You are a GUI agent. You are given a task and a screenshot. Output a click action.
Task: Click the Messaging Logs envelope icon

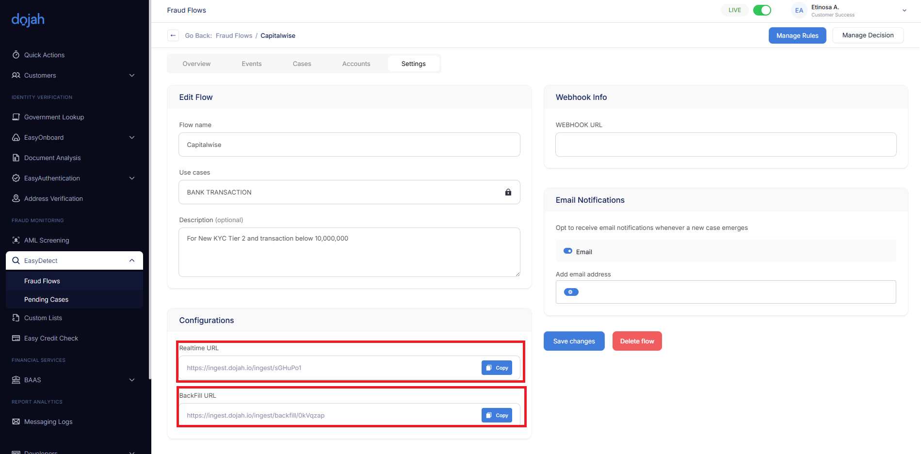click(x=16, y=422)
